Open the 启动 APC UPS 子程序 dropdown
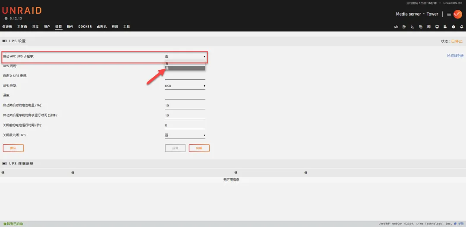 (185, 56)
